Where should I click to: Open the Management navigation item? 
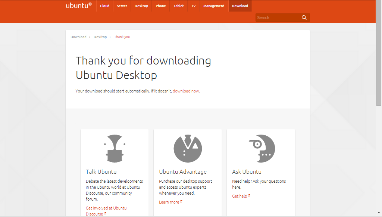coord(214,6)
